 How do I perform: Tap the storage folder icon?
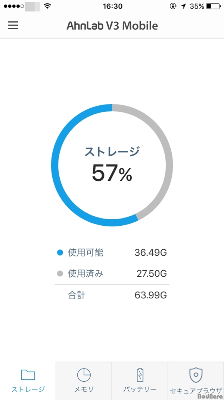(x=28, y=375)
